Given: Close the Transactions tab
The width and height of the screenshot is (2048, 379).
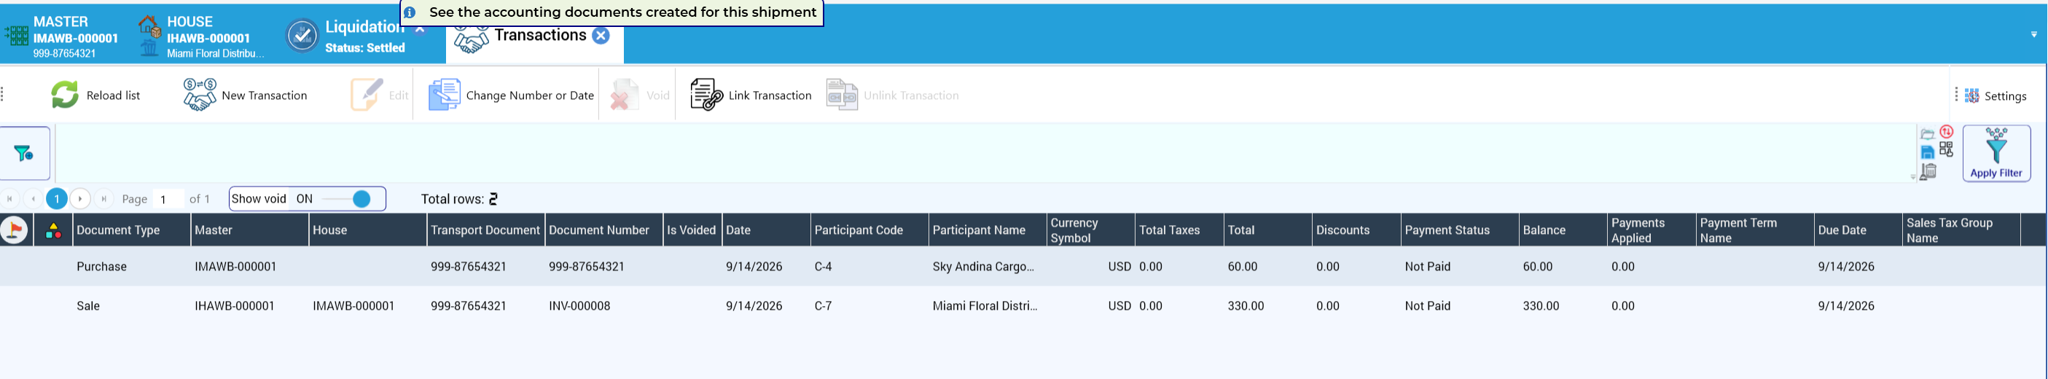Looking at the screenshot, I should 601,36.
